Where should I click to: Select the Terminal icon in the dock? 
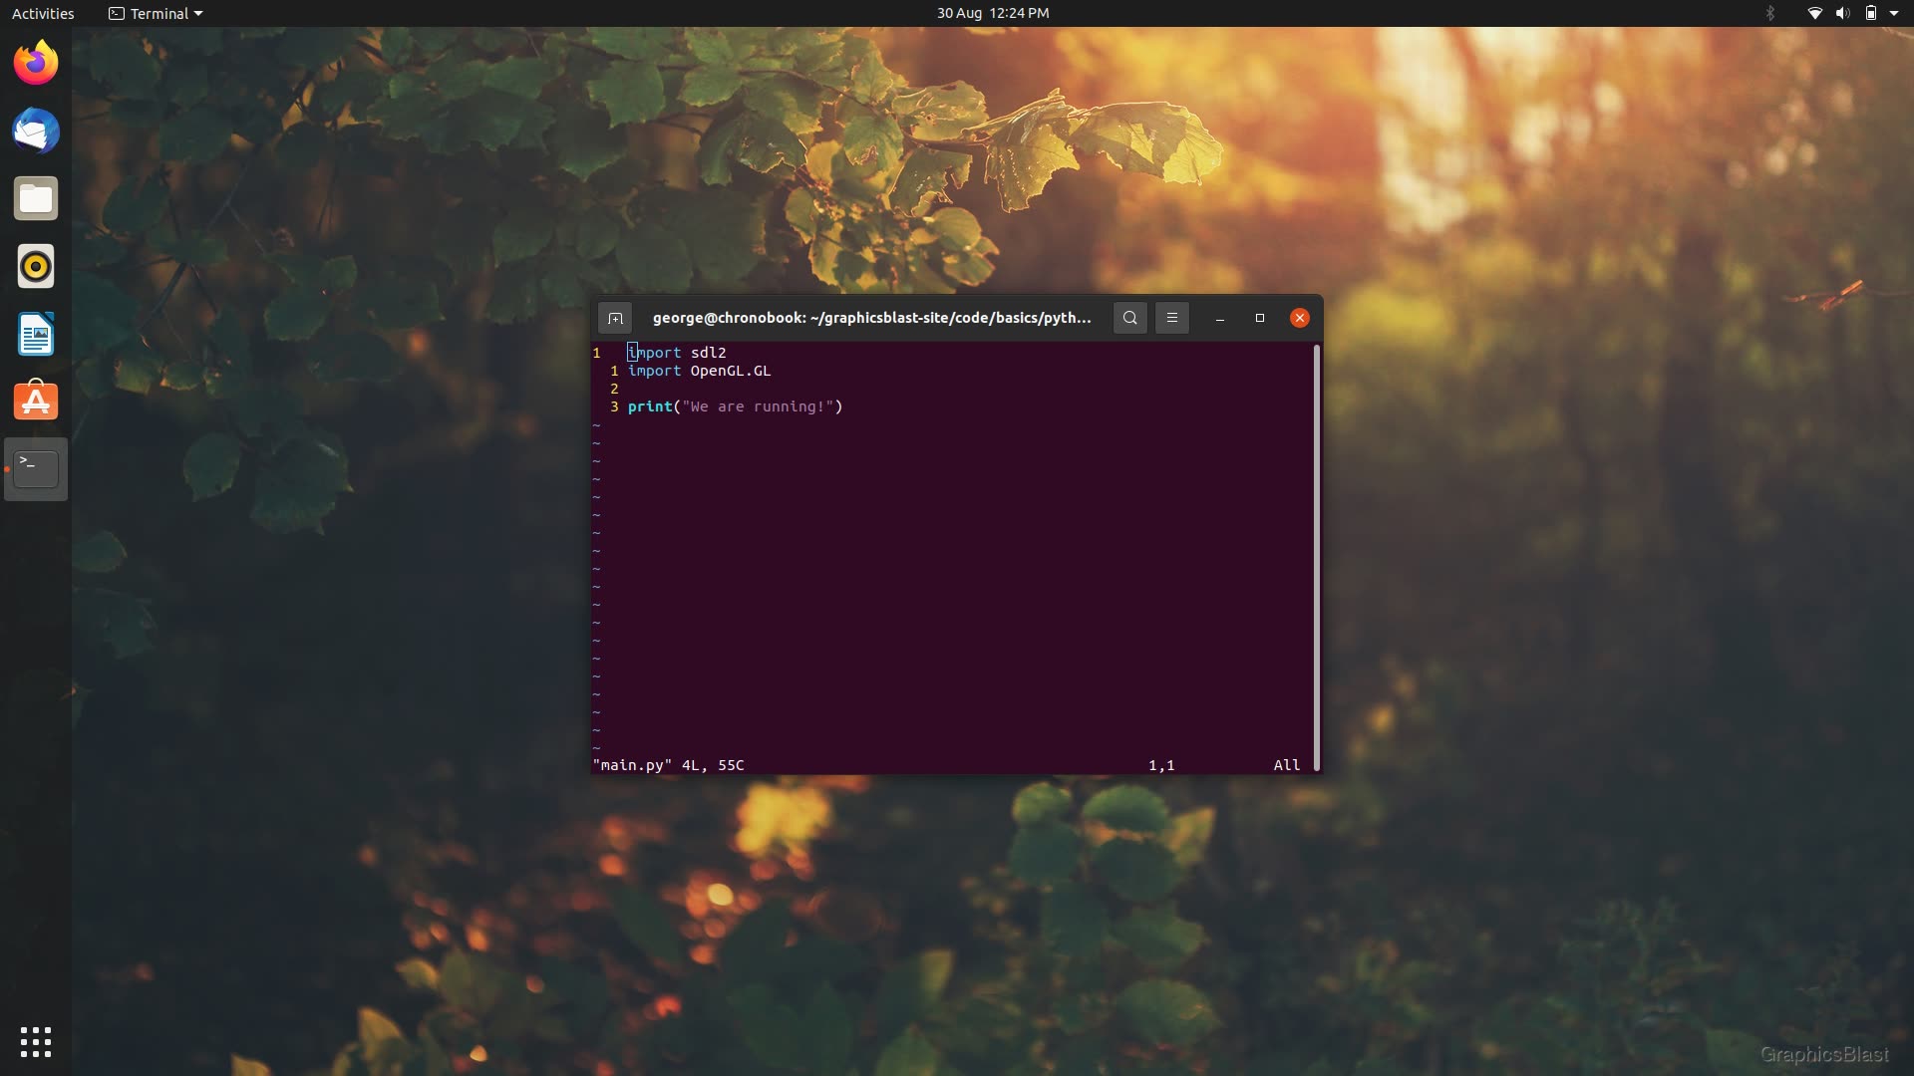(36, 469)
